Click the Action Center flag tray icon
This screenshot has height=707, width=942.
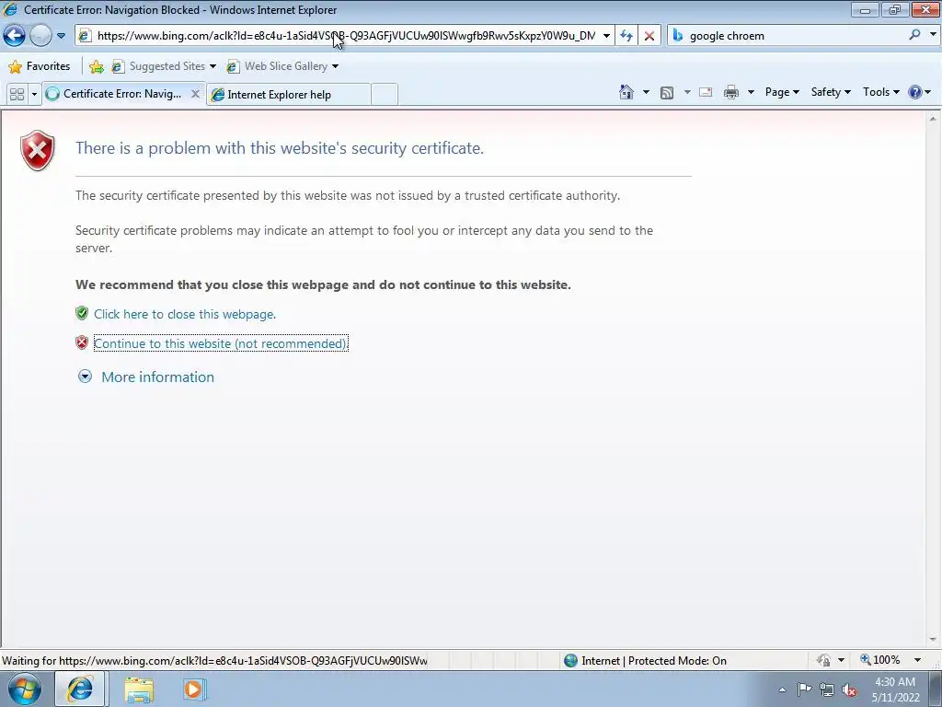[x=804, y=690]
